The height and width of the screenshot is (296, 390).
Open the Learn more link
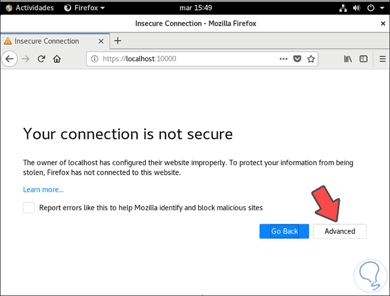43,190
